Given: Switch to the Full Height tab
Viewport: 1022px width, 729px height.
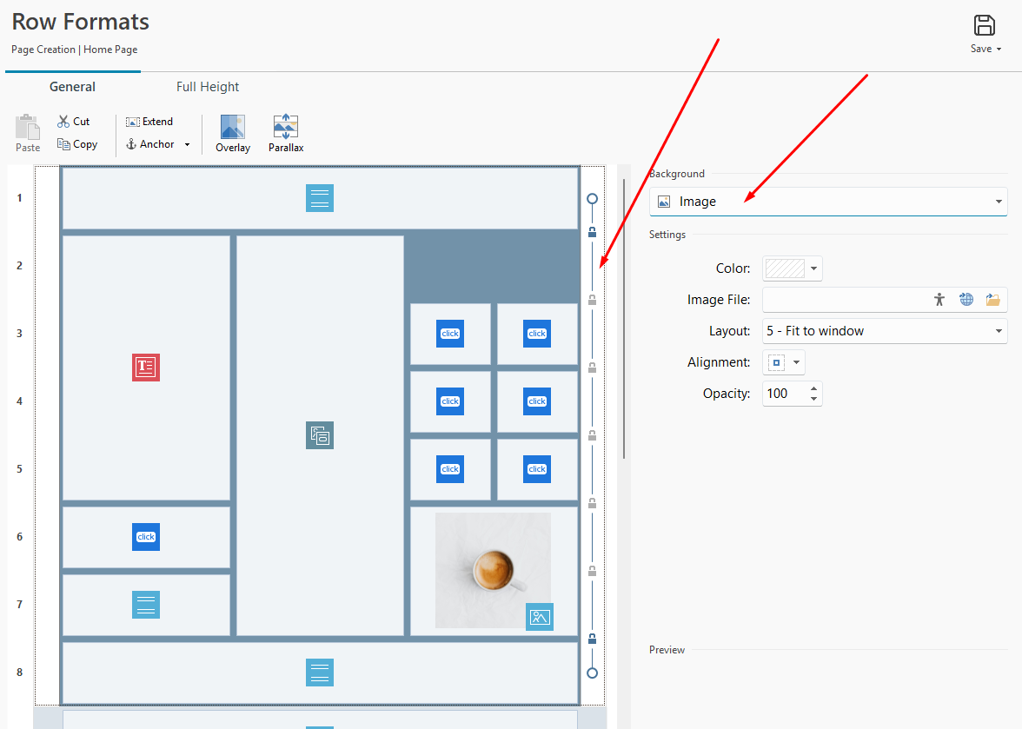Looking at the screenshot, I should (208, 87).
